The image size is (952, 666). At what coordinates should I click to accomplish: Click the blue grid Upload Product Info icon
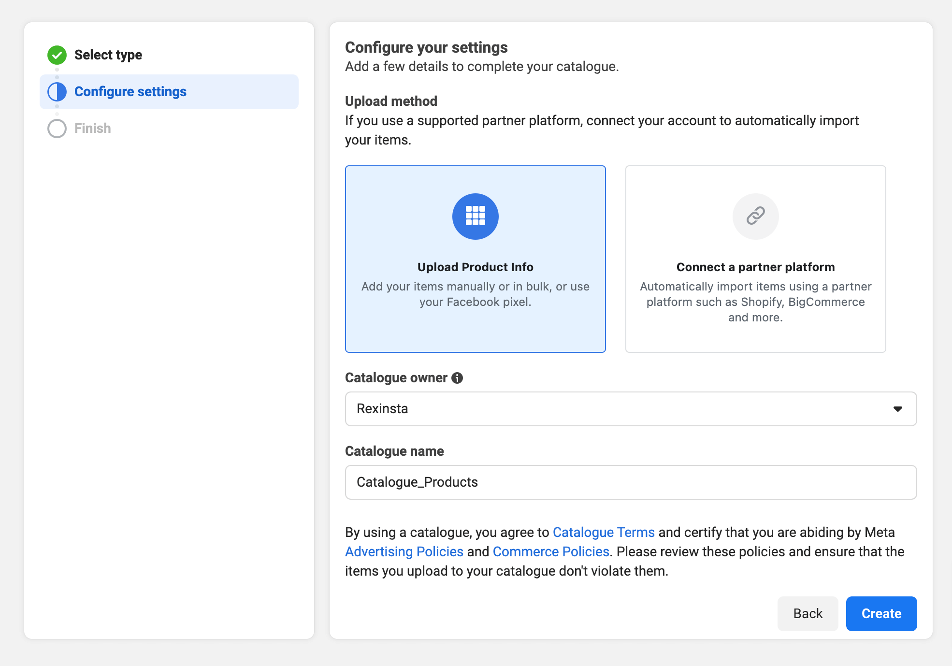point(475,216)
